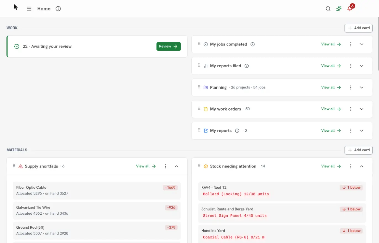Open the search icon in header

click(x=328, y=9)
